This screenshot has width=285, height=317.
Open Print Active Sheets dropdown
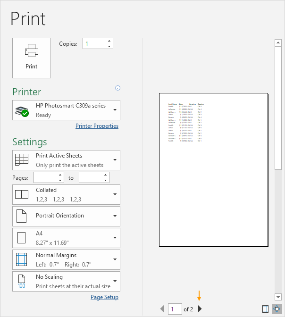tap(66, 160)
